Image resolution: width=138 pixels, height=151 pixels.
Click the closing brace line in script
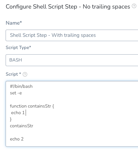click(x=11, y=119)
